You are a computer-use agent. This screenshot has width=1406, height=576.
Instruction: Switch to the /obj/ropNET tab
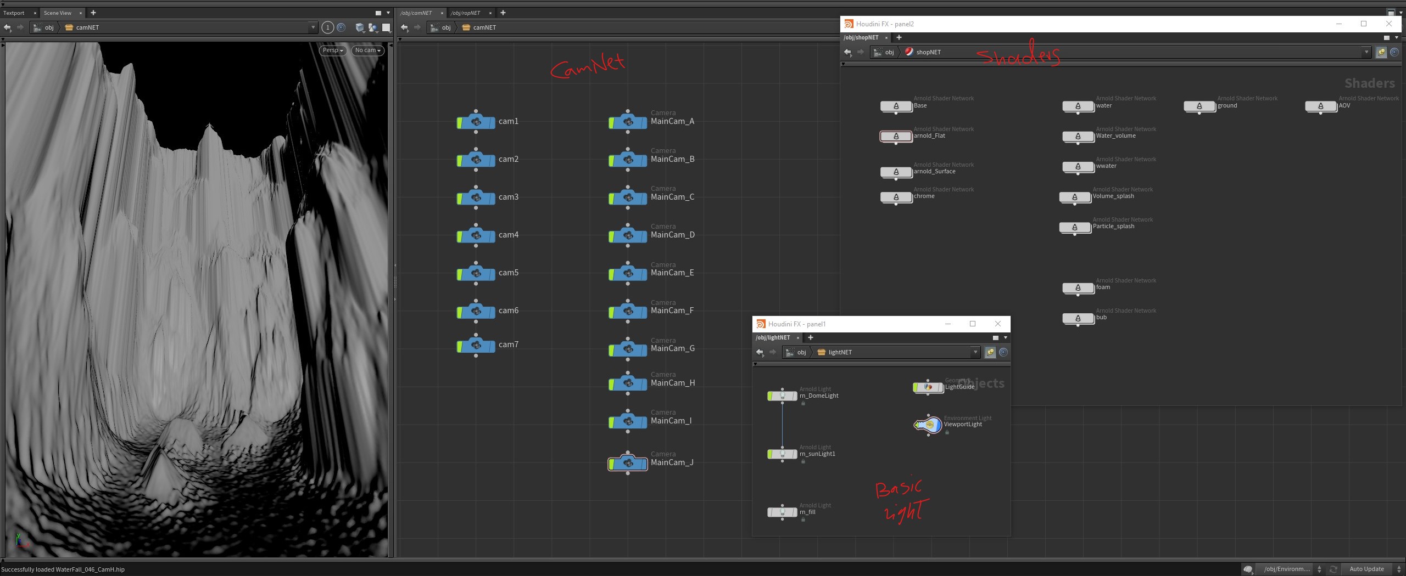pyautogui.click(x=466, y=13)
